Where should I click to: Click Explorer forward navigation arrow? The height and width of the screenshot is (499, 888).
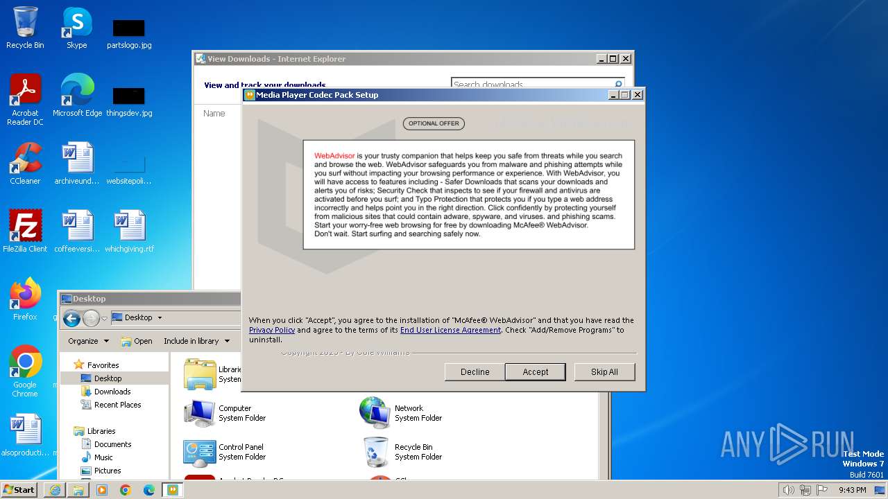(x=92, y=318)
